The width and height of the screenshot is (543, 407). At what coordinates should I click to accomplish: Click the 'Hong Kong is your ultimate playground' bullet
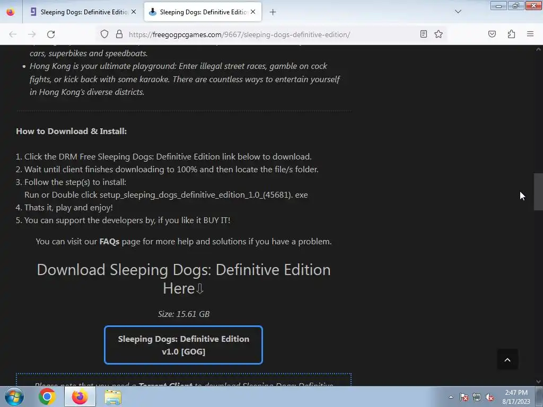pyautogui.click(x=185, y=79)
